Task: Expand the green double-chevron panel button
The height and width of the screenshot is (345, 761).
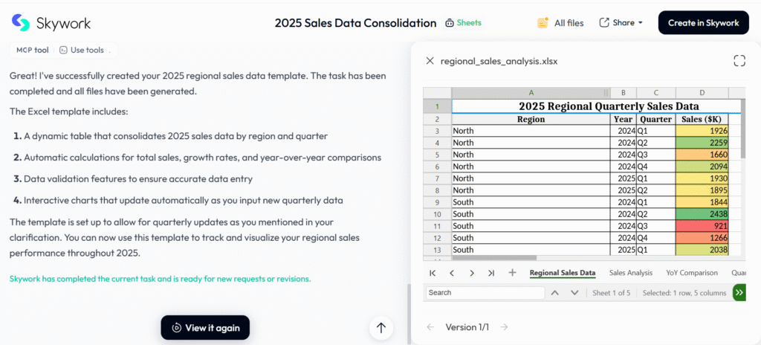Action: click(739, 293)
